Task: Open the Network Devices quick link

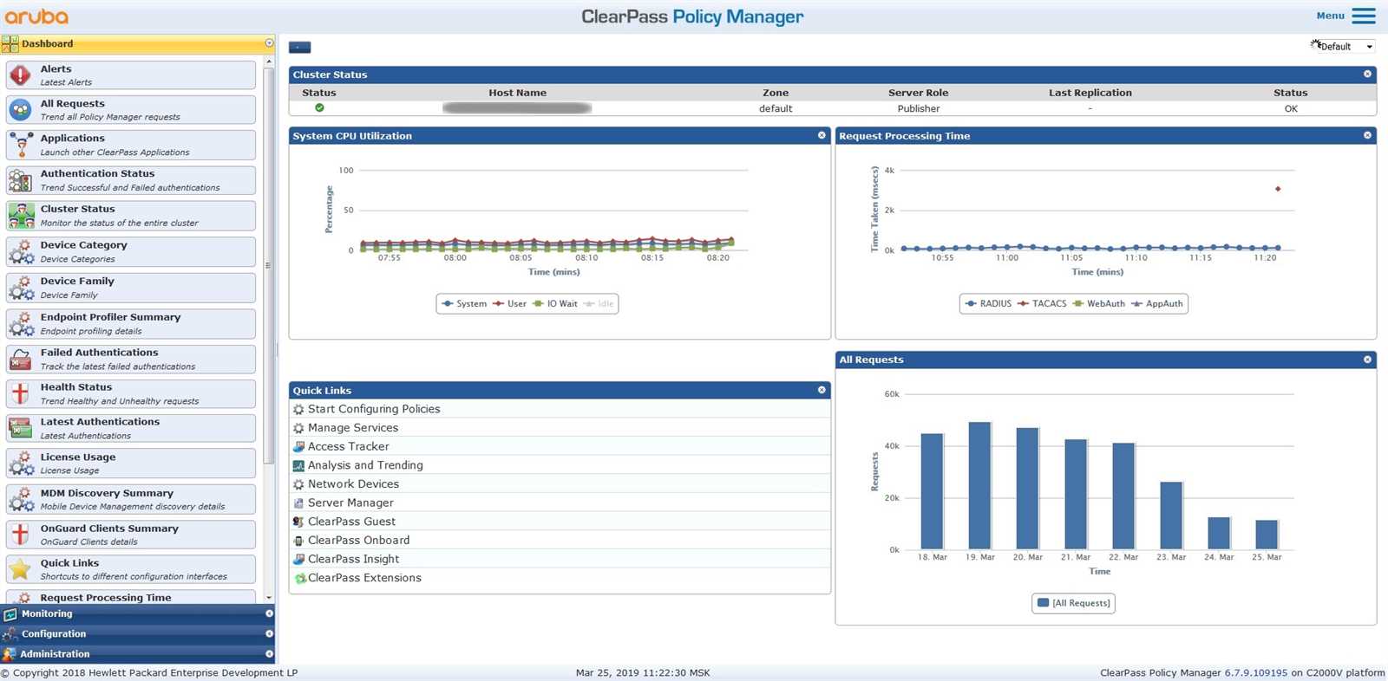Action: [353, 484]
